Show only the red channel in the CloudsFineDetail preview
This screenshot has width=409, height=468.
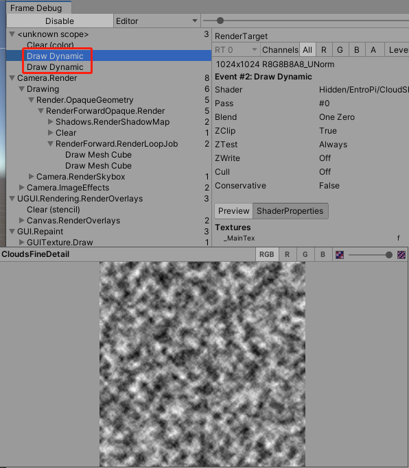(x=287, y=254)
